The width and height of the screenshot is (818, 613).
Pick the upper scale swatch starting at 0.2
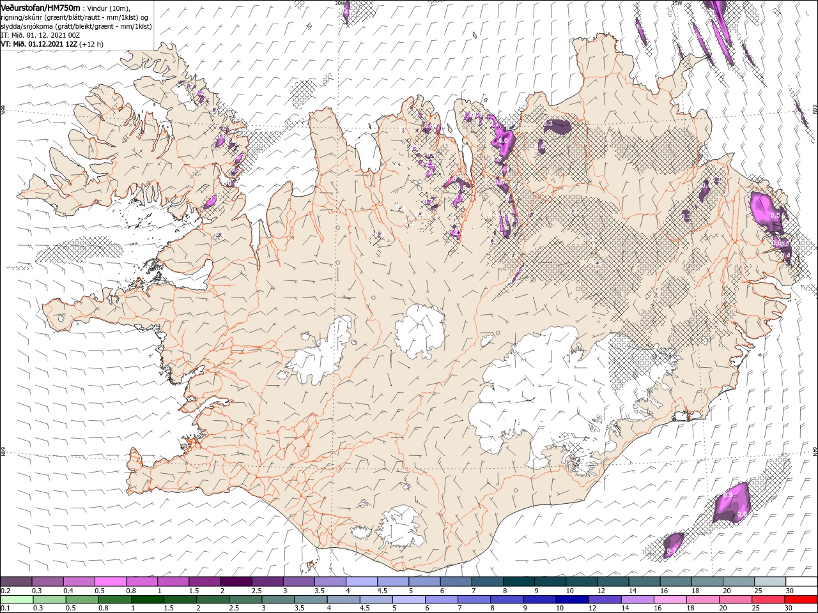[16, 581]
